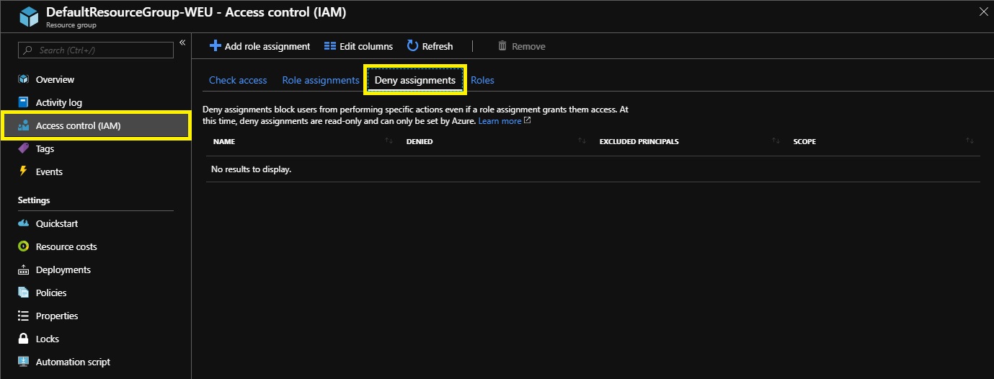
Task: Click the EXCLUDED PRINCIPALS header text
Action: click(x=639, y=141)
